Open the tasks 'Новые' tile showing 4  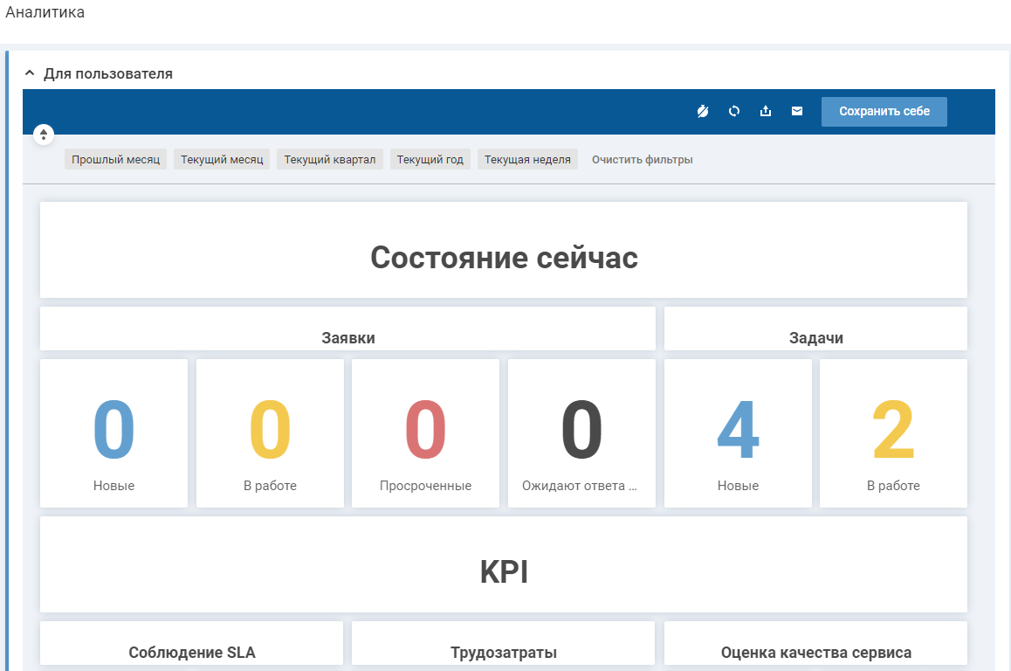pos(738,433)
